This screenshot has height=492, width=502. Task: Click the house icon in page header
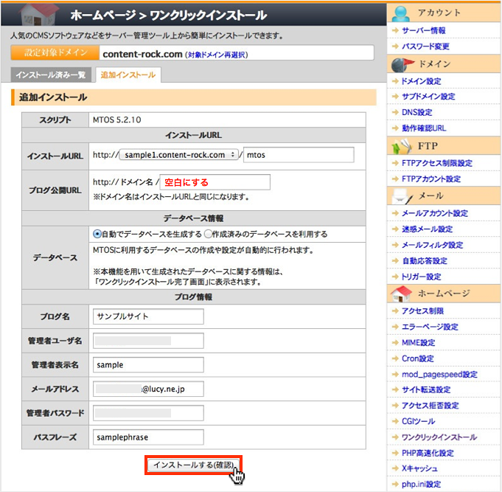point(38,15)
